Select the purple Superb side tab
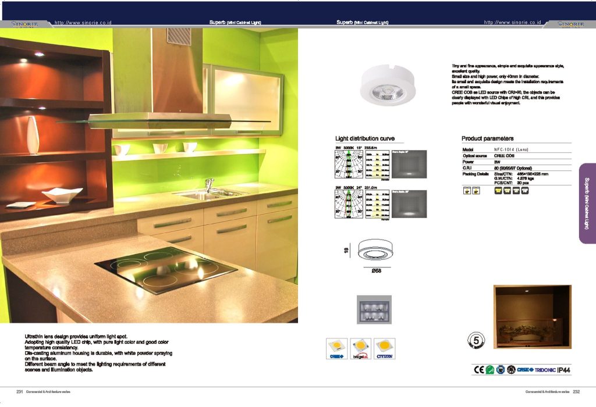This screenshot has height=407, width=596. (x=587, y=202)
